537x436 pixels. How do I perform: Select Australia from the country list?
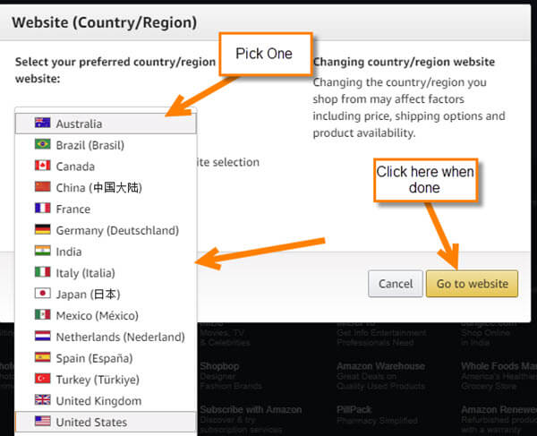[x=106, y=124]
